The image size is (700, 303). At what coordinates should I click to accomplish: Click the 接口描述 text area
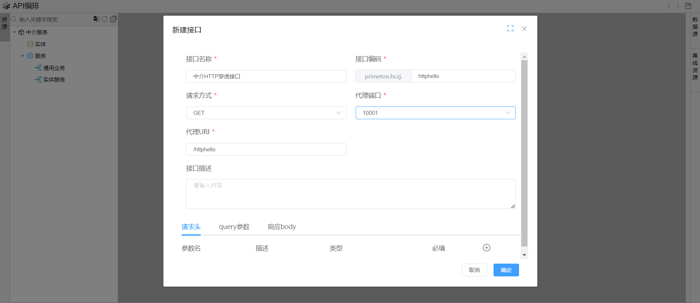[350, 194]
